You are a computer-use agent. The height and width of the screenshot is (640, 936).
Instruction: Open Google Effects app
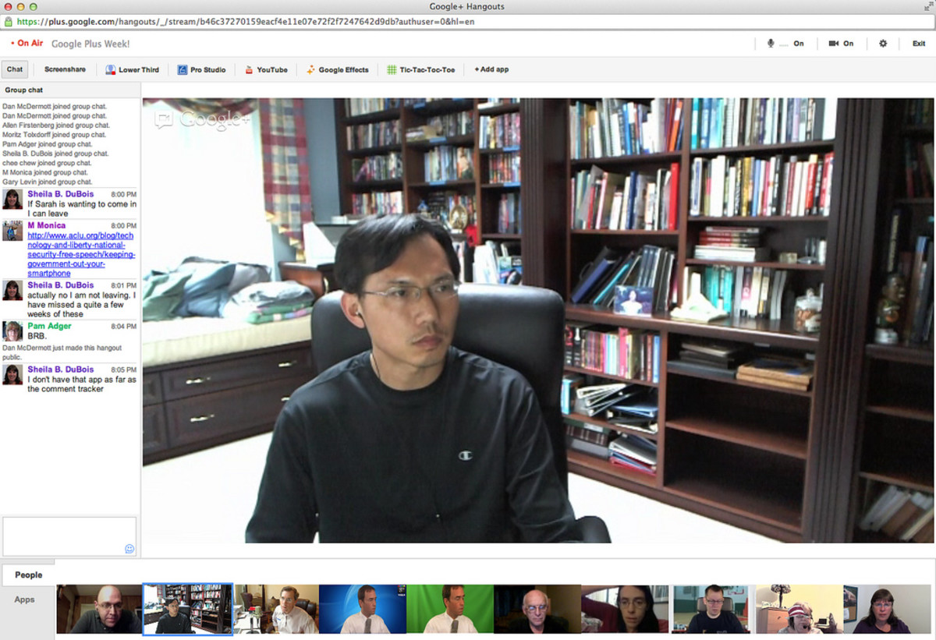[x=337, y=70]
